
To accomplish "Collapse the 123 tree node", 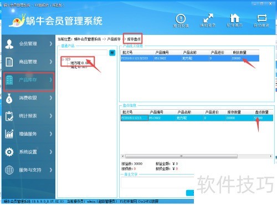I will point(63,59).
